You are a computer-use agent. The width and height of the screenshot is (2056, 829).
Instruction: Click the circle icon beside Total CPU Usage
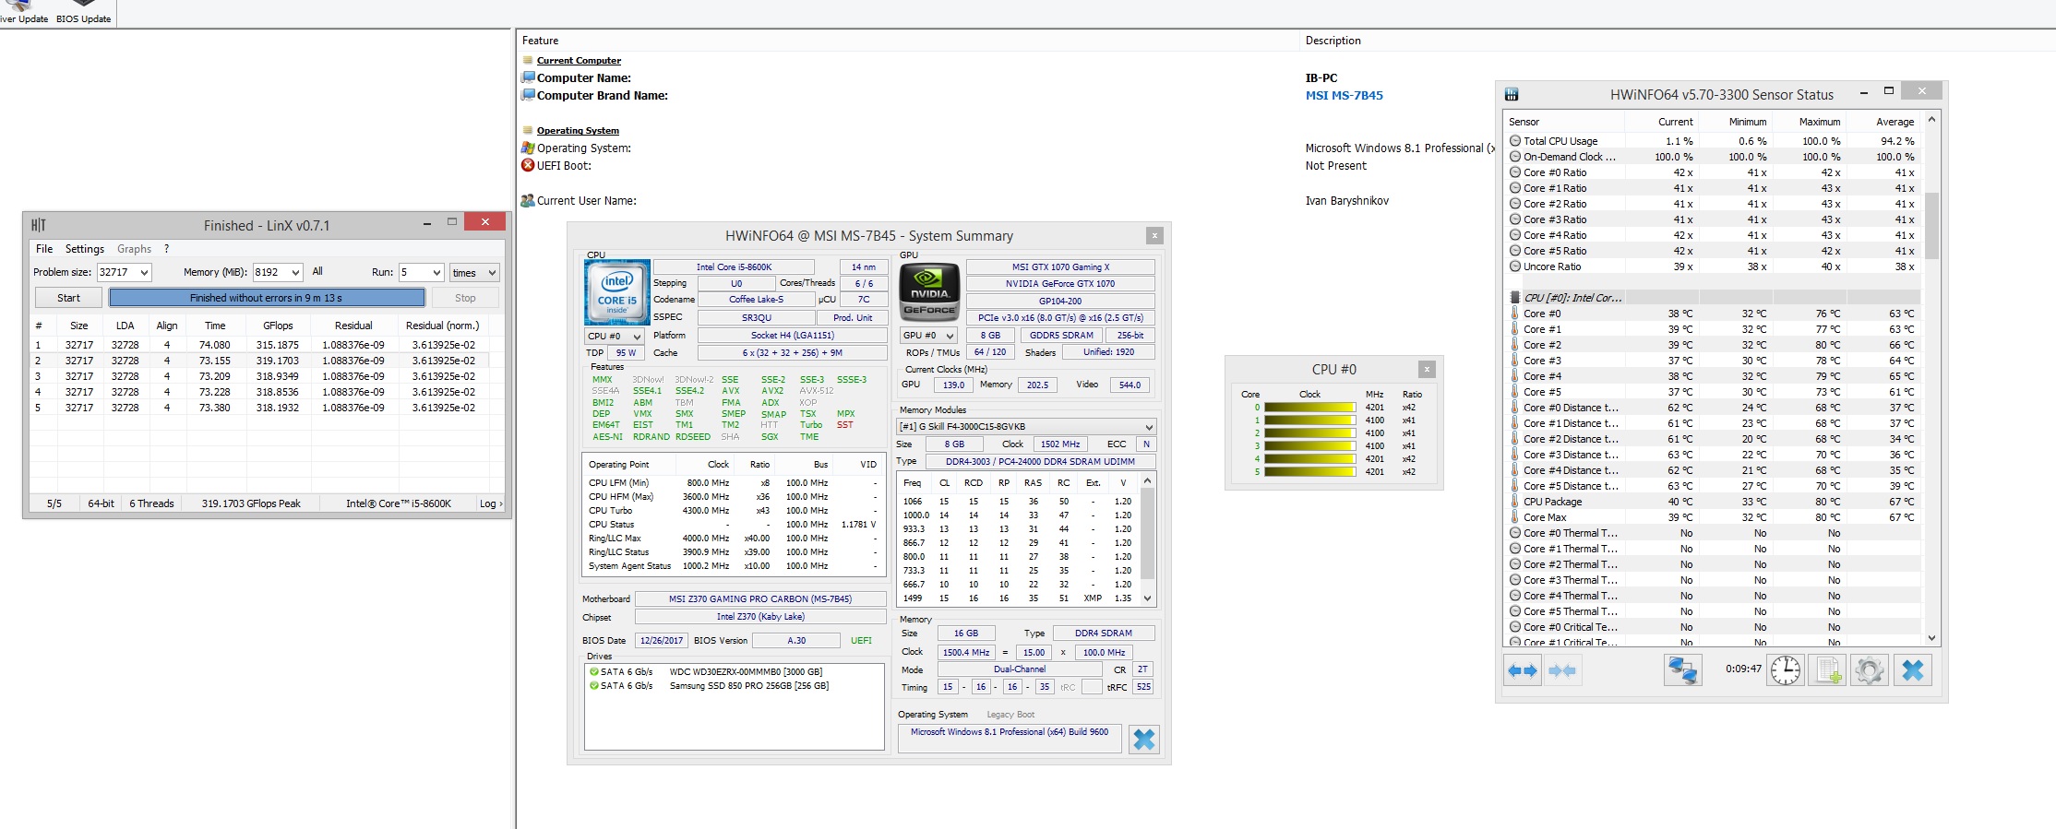[1515, 141]
